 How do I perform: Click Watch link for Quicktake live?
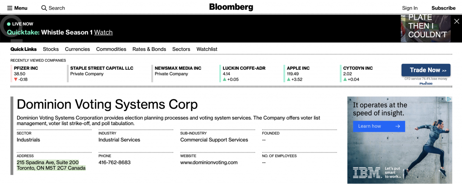point(103,32)
